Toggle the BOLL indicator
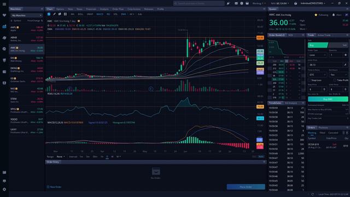This screenshot has height=197, width=350. [x=80, y=14]
